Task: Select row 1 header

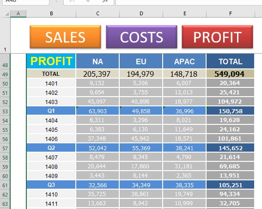Action: 5,36
